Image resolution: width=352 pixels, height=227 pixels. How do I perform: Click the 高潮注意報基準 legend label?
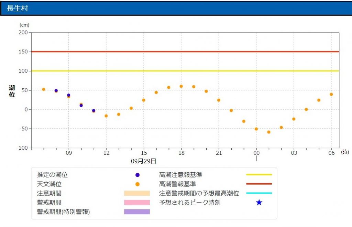click(180, 175)
